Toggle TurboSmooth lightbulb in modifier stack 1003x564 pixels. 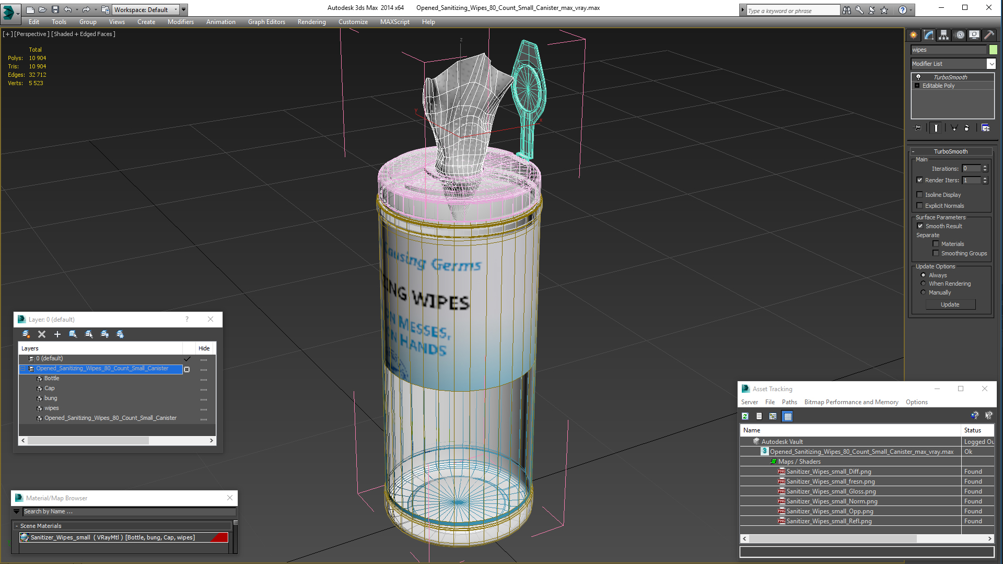click(918, 77)
